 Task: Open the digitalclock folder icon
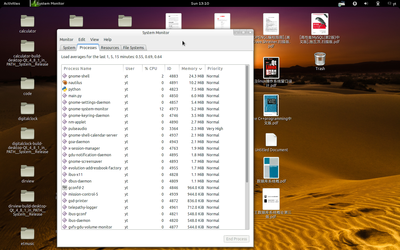coord(27,108)
